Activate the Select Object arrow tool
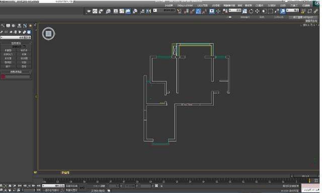Screen dimensions: 322x193 click(x=283, y=11)
